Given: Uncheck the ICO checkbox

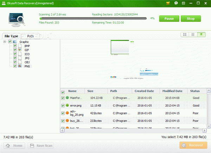Looking at the screenshot, I should click(15, 54).
